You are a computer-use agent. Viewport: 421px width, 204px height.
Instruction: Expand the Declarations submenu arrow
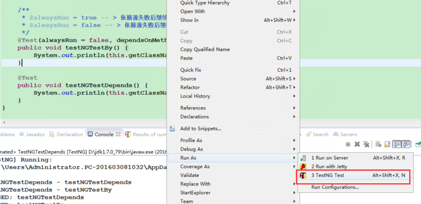(294, 117)
